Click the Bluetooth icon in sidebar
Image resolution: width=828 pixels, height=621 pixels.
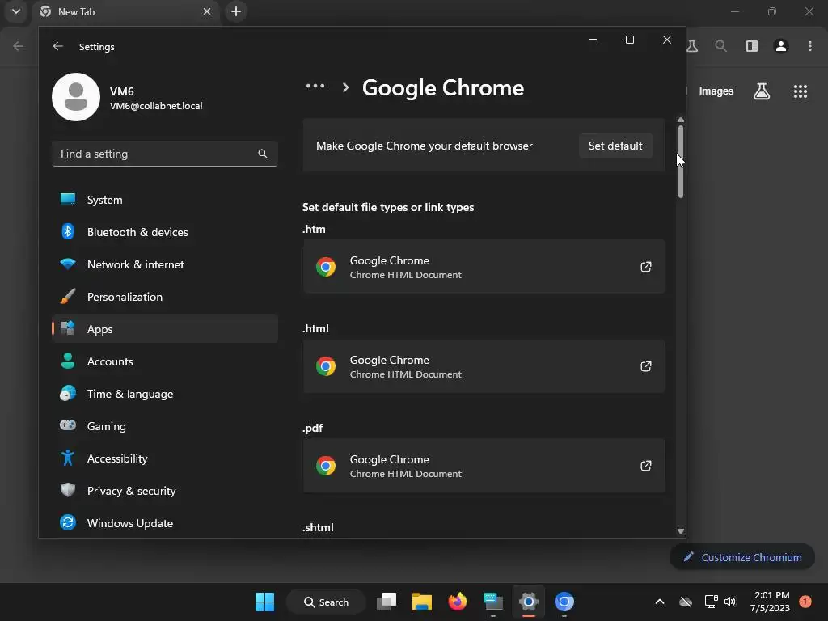68,231
